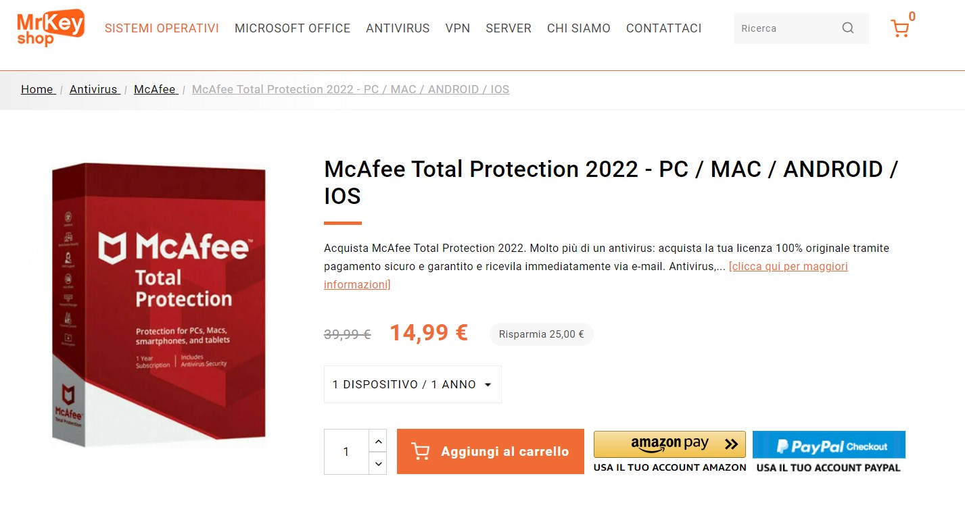Decrease quantity with the down stepper arrow
965x520 pixels.
378,464
